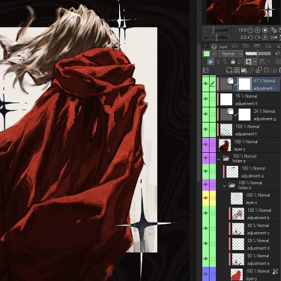281x281 pixels.
Task: Create a new vector layer
Action: coord(237,70)
